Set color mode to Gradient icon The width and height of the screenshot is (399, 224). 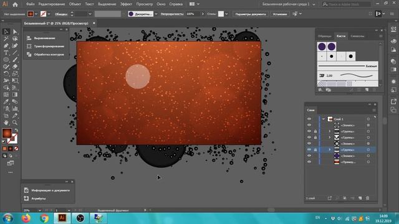[x=11, y=149]
